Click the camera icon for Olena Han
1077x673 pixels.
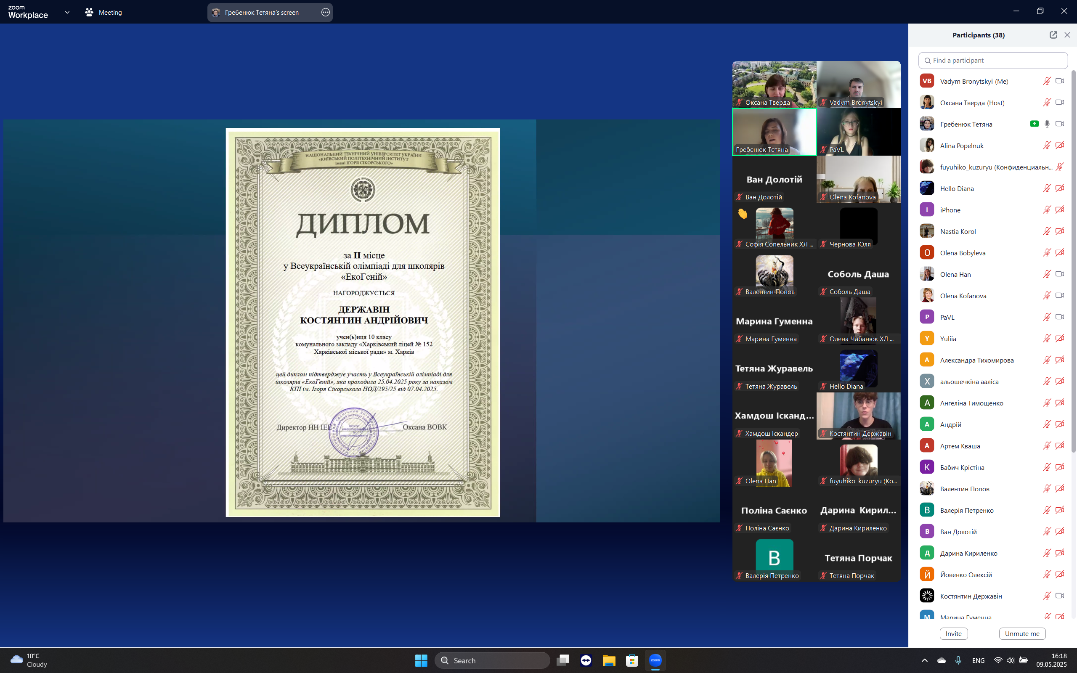[x=1060, y=274]
